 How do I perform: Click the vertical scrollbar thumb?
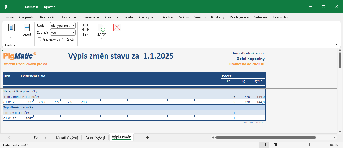coord(340,60)
